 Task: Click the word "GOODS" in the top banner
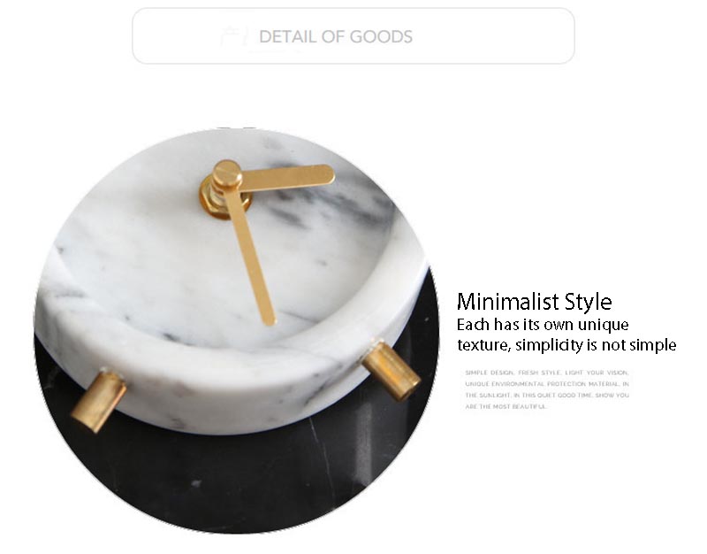pos(381,36)
